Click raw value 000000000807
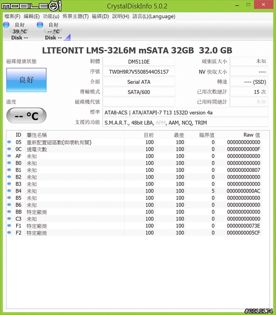Viewport: 276px width, 315px height. pyautogui.click(x=243, y=170)
